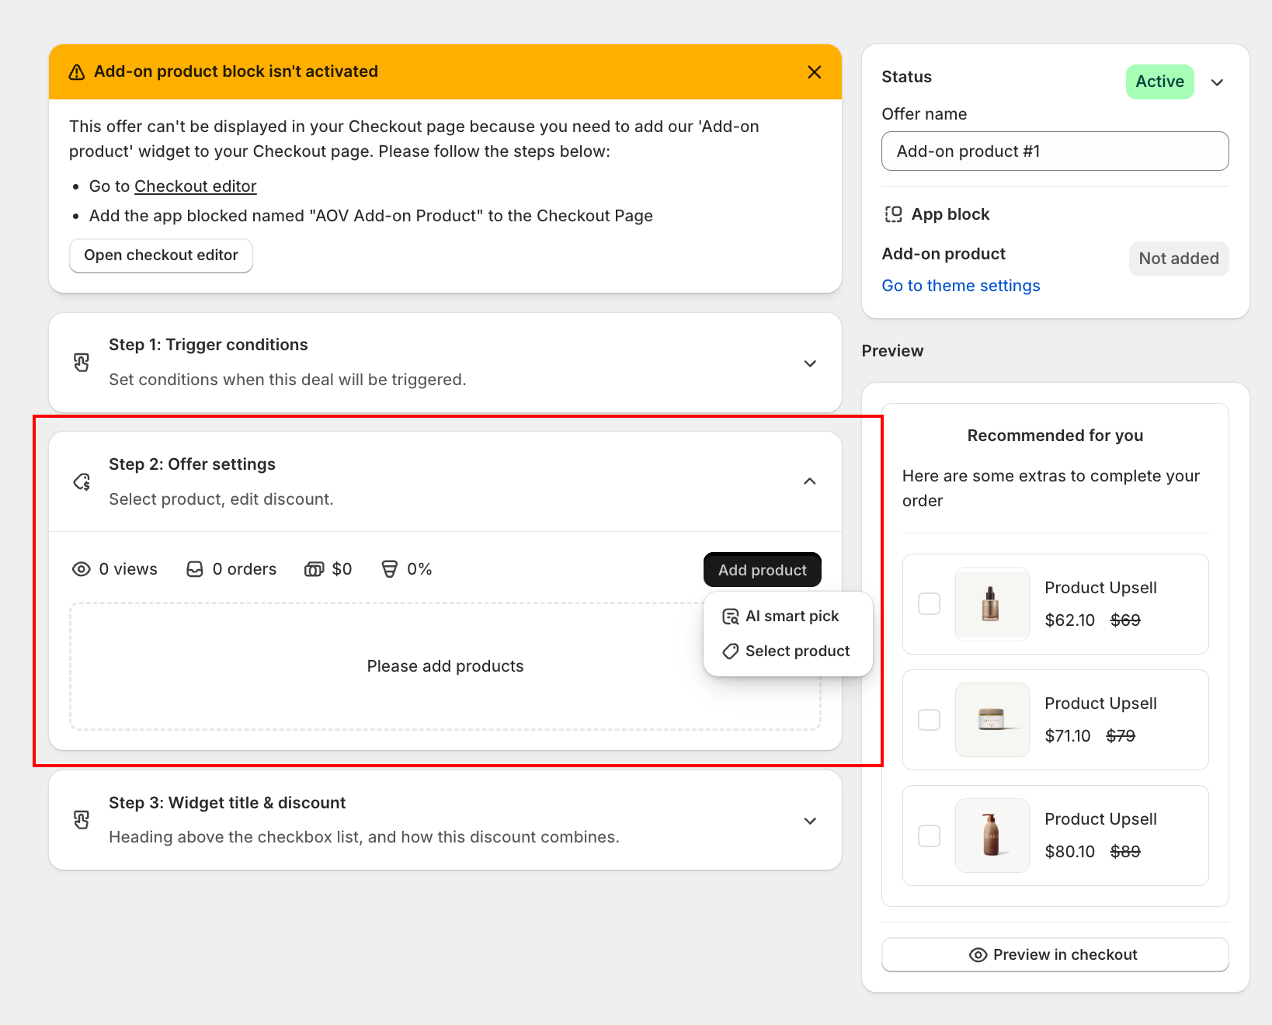The width and height of the screenshot is (1272, 1025).
Task: Click the Step 3 widget title icon
Action: click(82, 820)
